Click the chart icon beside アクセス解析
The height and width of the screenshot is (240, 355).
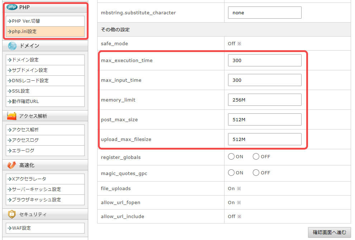click(x=12, y=116)
